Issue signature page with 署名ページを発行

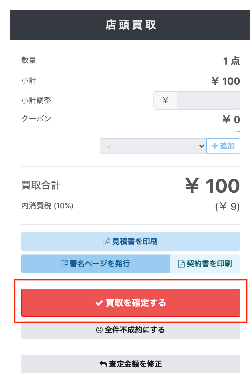(96, 263)
